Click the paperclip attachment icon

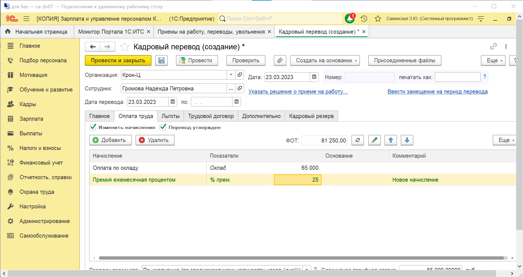click(280, 60)
